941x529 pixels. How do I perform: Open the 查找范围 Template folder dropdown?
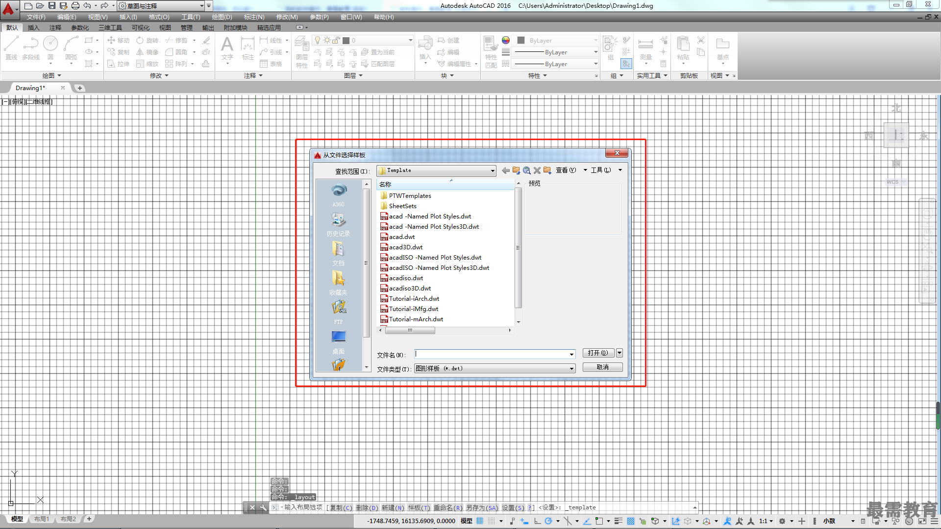(436, 170)
